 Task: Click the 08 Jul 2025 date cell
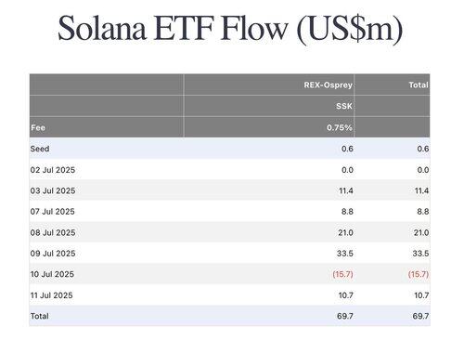click(53, 232)
